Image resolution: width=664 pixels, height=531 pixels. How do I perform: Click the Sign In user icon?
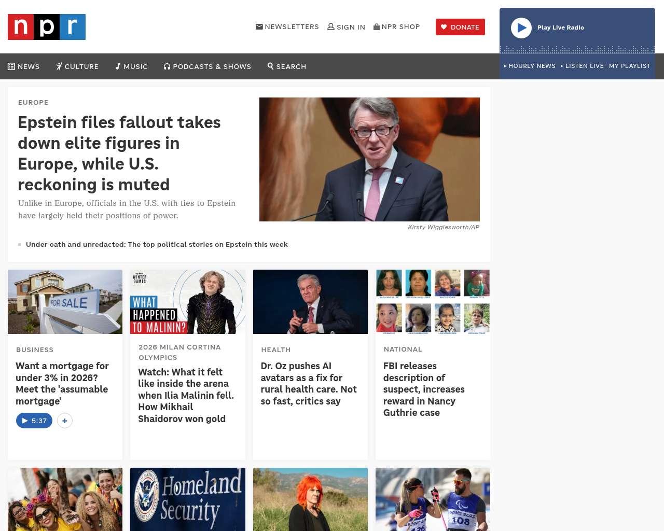331,26
